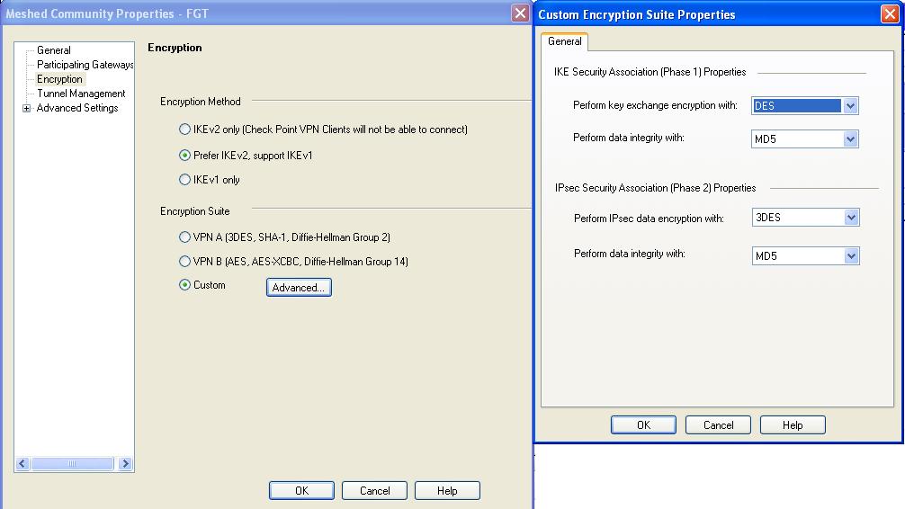This screenshot has width=905, height=509.
Task: Click 'Perform key exchange encryption with:' label
Action: [x=655, y=105]
